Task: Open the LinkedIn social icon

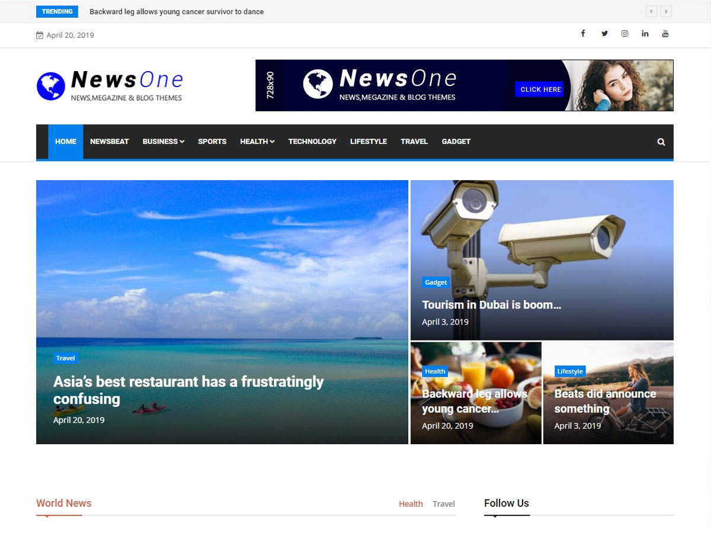Action: tap(645, 33)
